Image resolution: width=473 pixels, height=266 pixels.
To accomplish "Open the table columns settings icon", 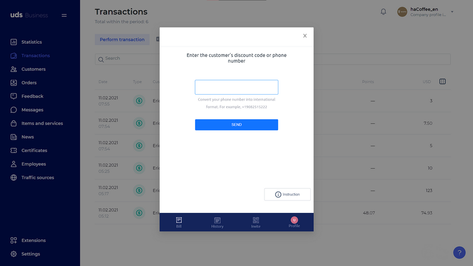I will pos(442,82).
